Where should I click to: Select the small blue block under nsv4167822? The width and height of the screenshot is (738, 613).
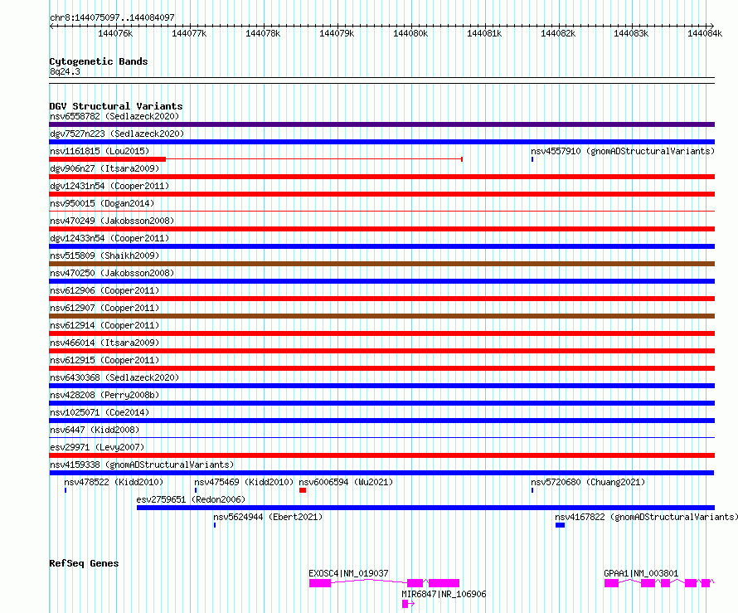tap(560, 525)
